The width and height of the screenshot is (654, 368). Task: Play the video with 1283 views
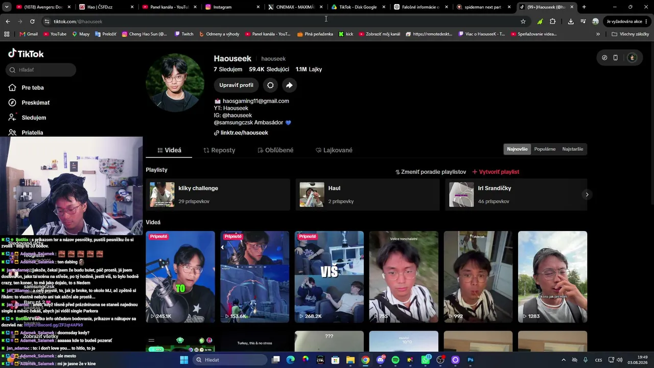552,277
